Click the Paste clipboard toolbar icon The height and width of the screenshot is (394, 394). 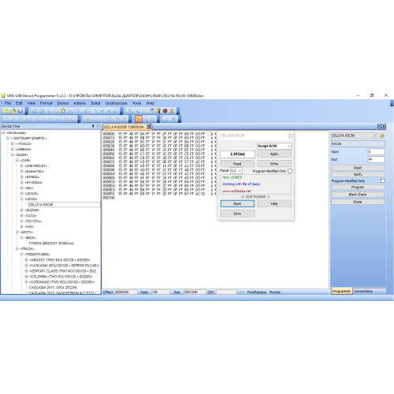[x=63, y=111]
